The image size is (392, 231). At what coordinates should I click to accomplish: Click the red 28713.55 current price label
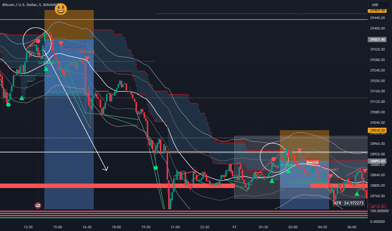(x=377, y=207)
